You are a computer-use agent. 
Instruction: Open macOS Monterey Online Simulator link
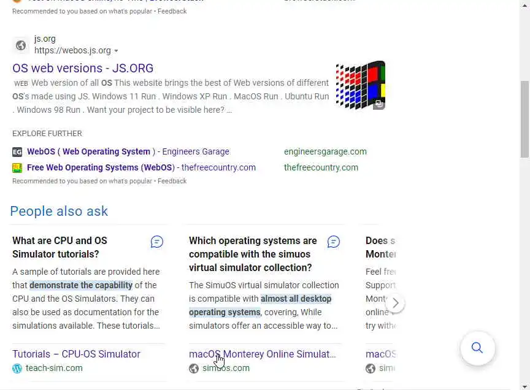point(262,354)
